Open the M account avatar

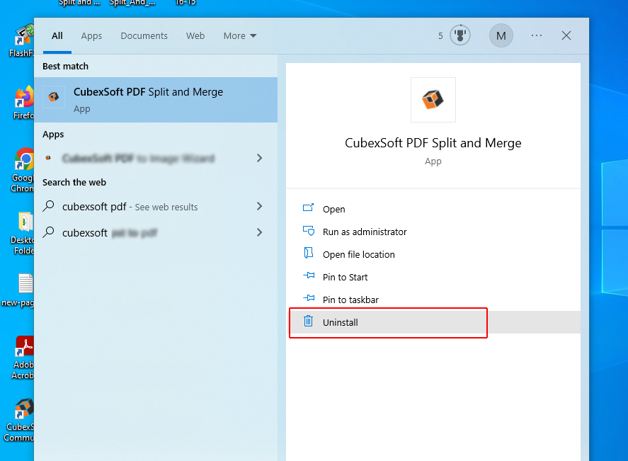pos(501,35)
